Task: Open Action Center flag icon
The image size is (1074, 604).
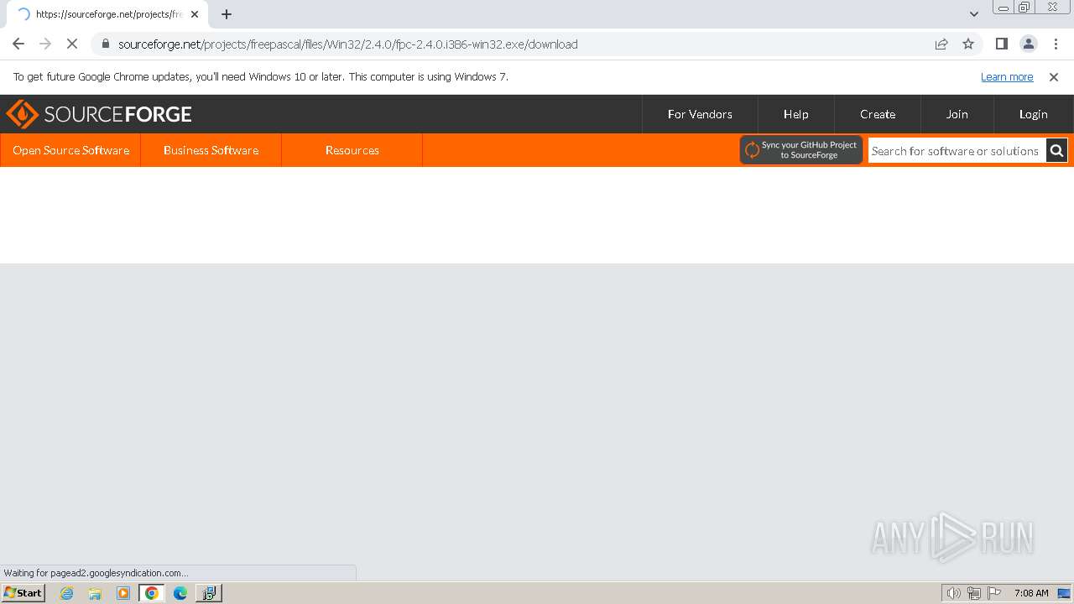Action: [x=994, y=593]
